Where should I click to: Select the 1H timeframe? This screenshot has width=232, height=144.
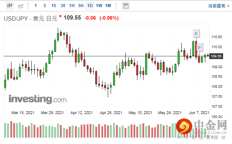click(72, 6)
